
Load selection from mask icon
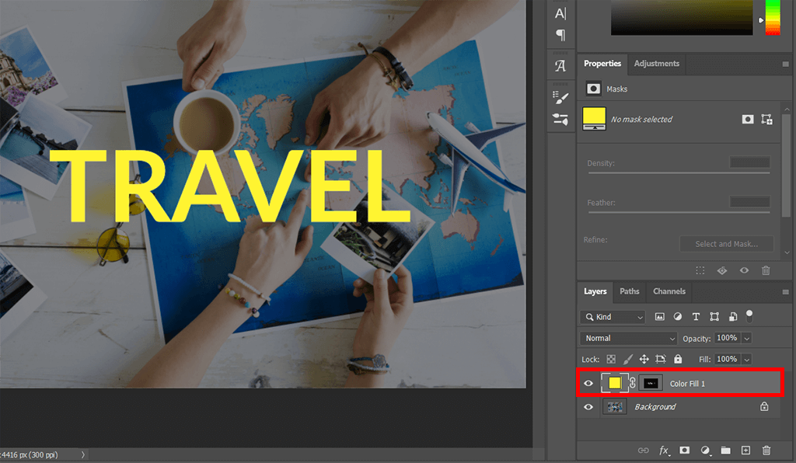[700, 270]
